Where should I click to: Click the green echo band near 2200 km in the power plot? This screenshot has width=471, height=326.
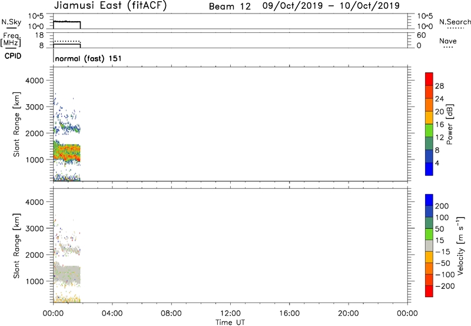coord(69,128)
